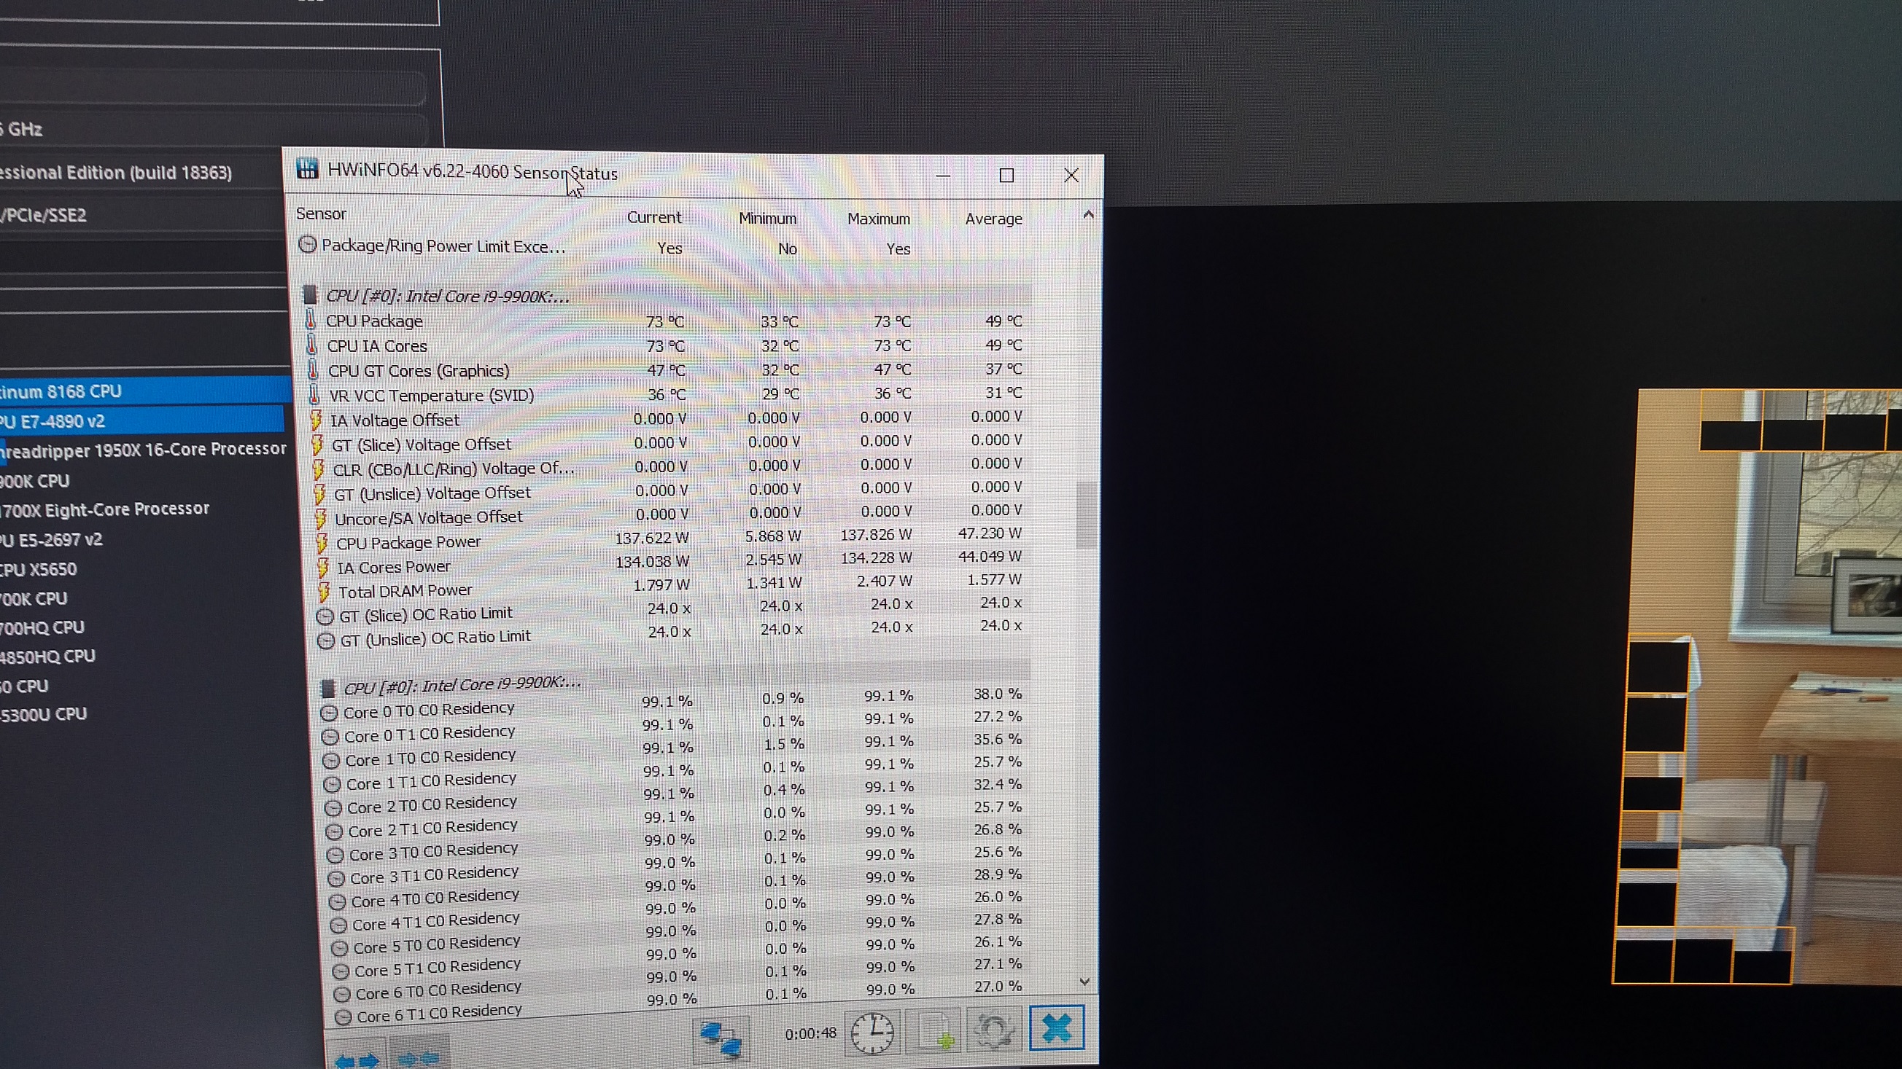Screen dimensions: 1902x1069
Task: Click the Current column header
Action: point(653,217)
